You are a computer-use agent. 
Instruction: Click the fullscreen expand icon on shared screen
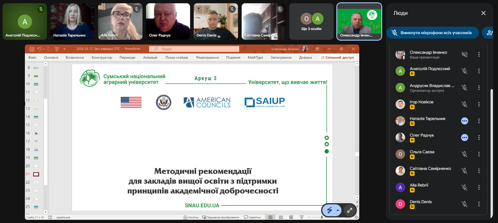tap(350, 210)
